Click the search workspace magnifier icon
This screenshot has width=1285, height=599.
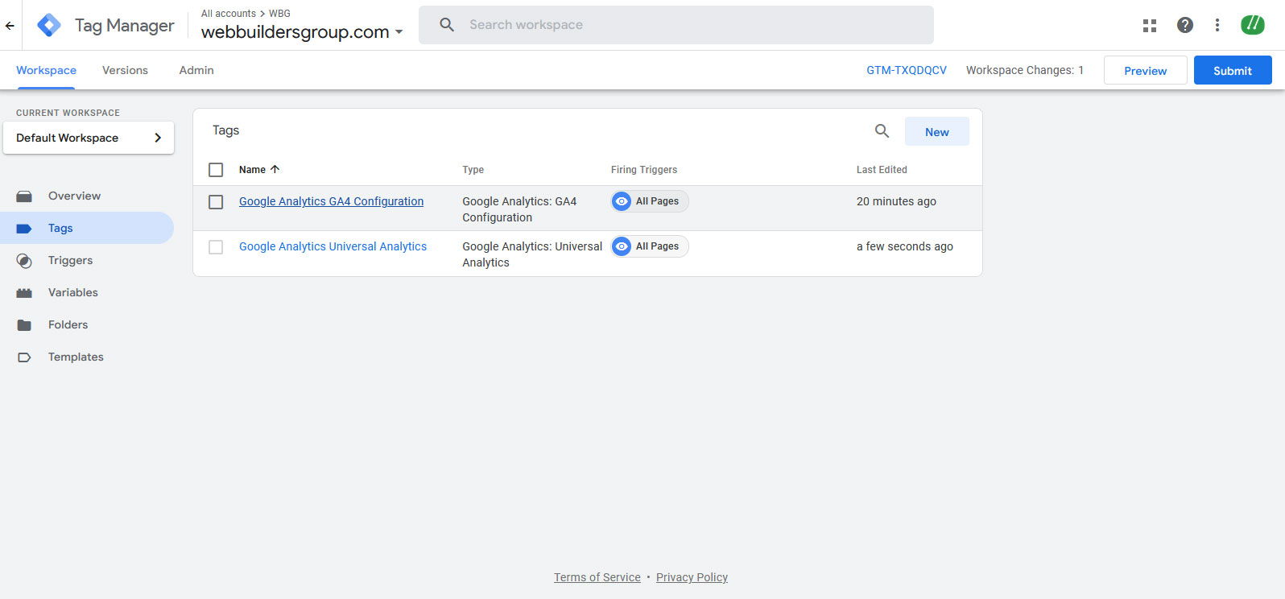[x=447, y=25]
